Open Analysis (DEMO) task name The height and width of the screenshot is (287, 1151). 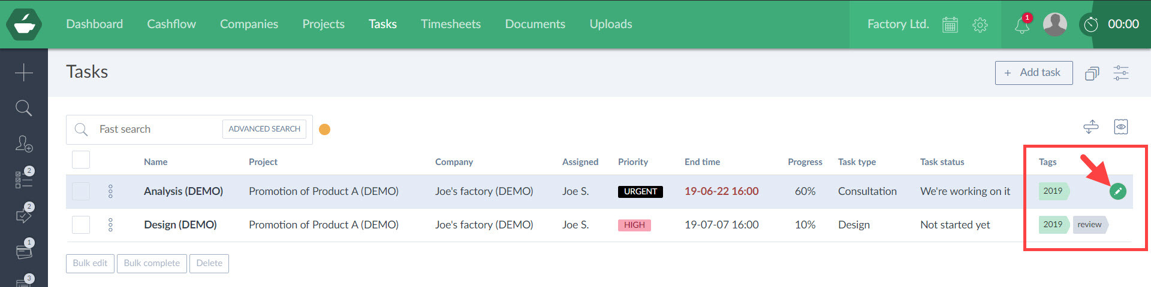[183, 191]
